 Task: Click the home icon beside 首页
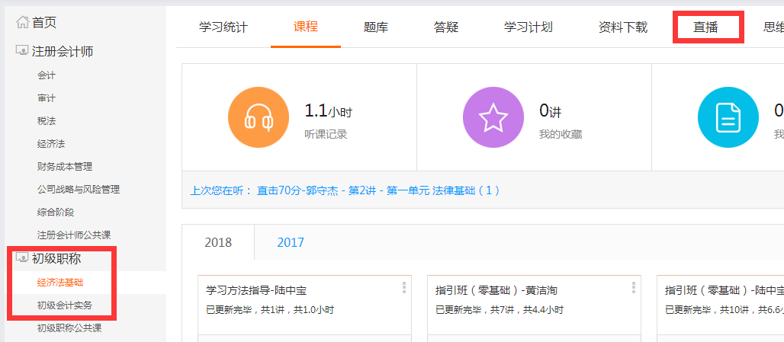22,23
